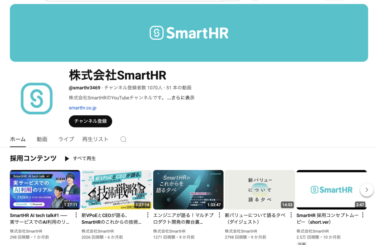
Task: Open the smarthr.co.jp link
Action: click(83, 108)
